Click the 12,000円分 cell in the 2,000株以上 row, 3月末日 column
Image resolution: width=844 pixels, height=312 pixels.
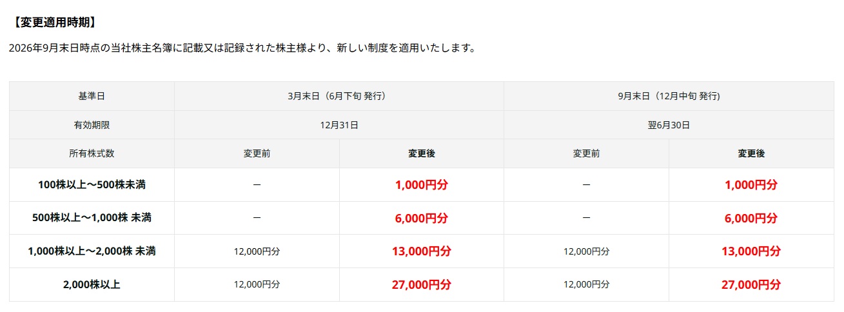[x=257, y=284]
